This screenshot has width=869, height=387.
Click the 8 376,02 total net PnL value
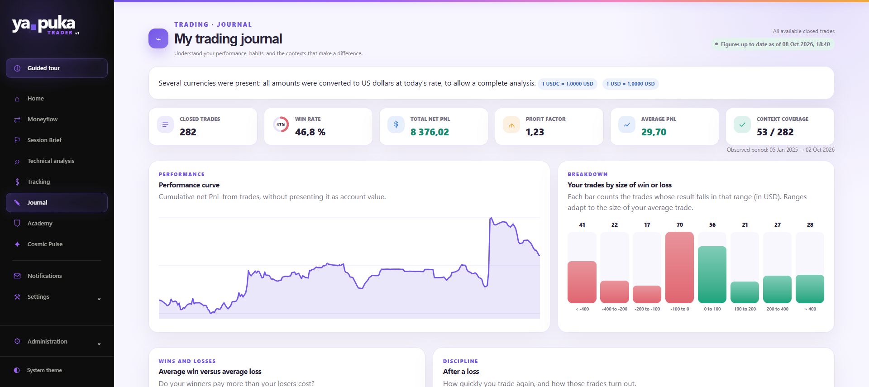click(430, 132)
